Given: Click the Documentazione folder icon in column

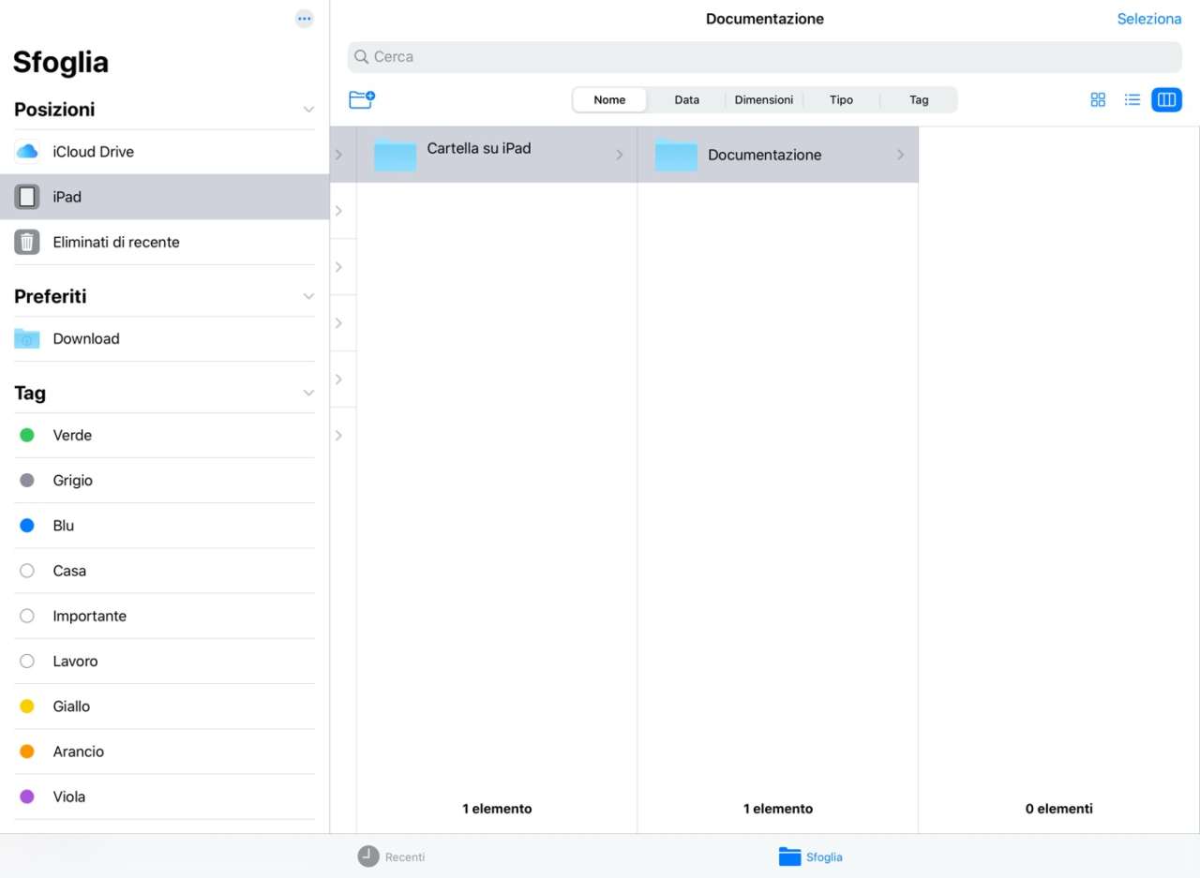Looking at the screenshot, I should [x=676, y=155].
